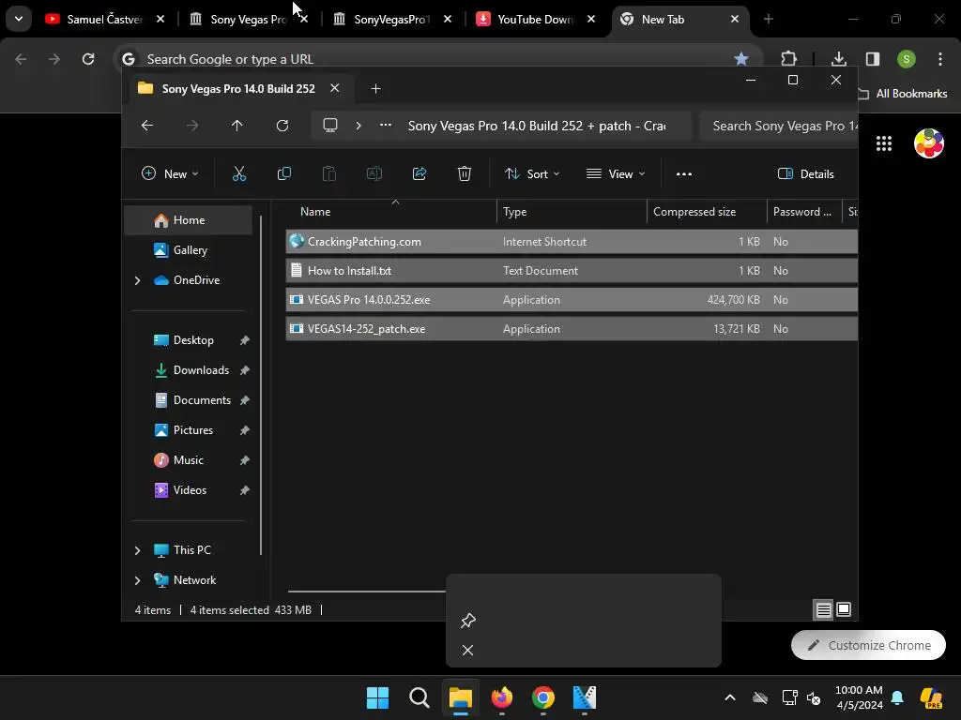Screen dimensions: 961x720
Task: Click the Rename icon in Explorer toolbar
Action: tap(374, 173)
